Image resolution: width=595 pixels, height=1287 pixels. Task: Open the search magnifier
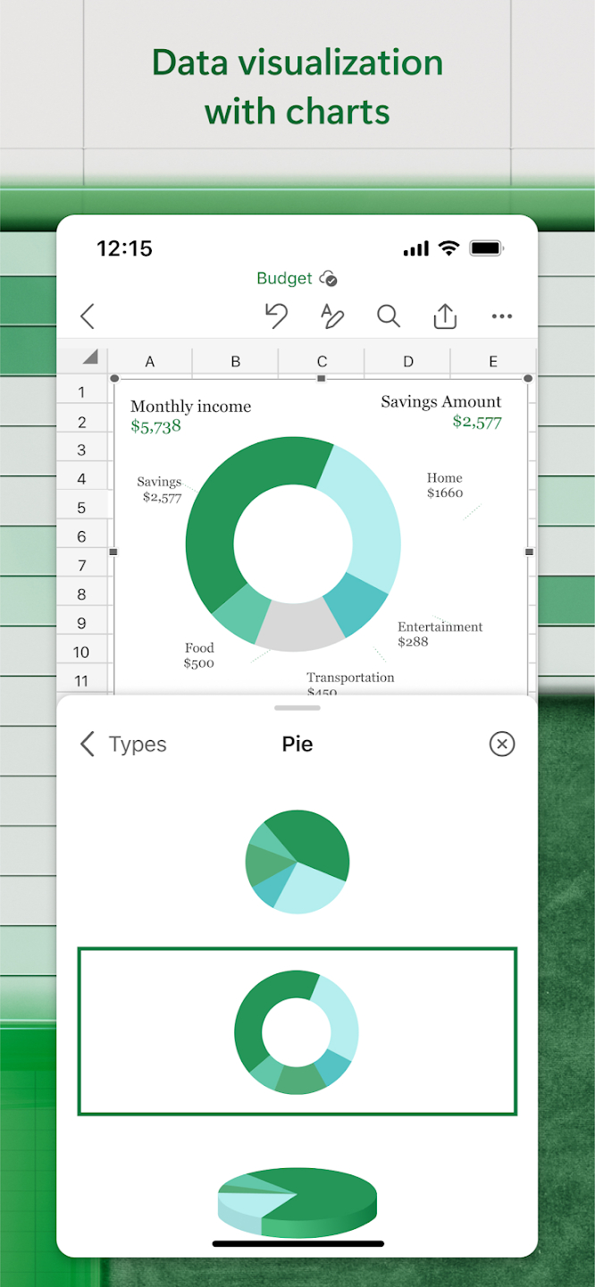click(x=388, y=316)
